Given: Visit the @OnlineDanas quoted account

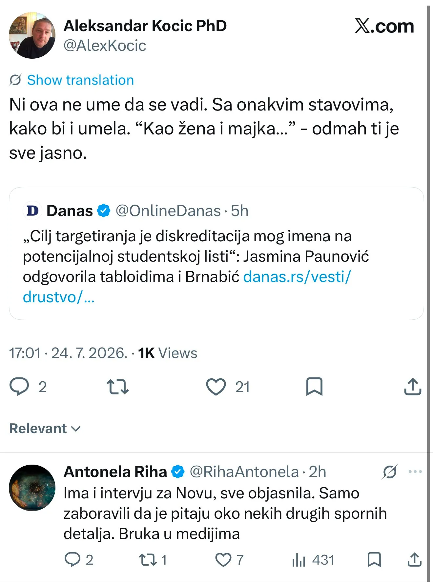Looking at the screenshot, I should (168, 211).
